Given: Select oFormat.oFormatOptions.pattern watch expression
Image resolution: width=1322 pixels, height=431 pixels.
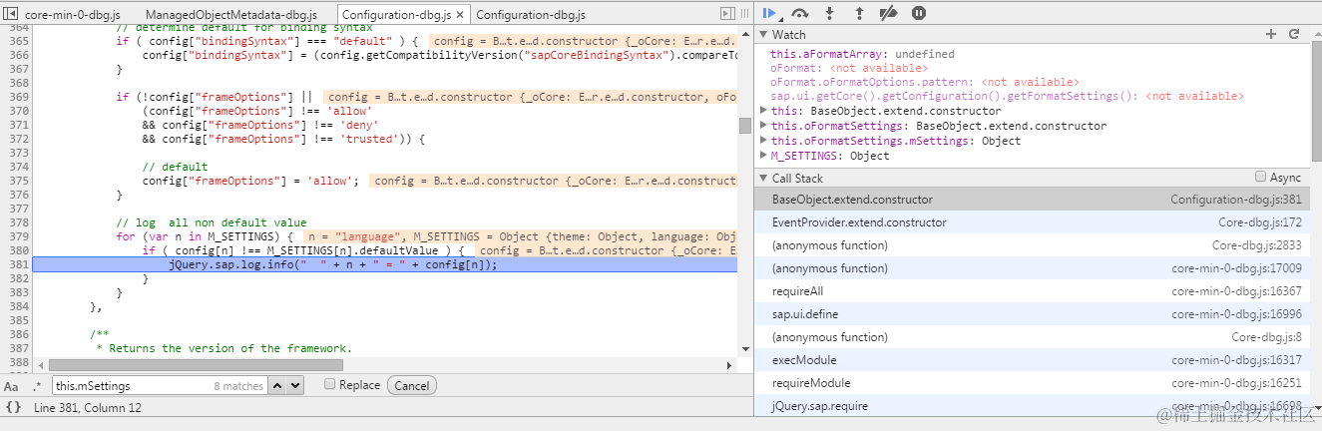Looking at the screenshot, I should tap(924, 82).
